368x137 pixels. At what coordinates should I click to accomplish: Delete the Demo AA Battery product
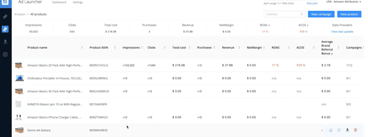coord(355,130)
